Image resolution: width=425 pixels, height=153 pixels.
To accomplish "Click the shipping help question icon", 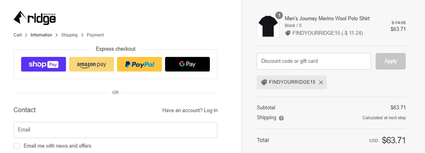I will coord(281,118).
